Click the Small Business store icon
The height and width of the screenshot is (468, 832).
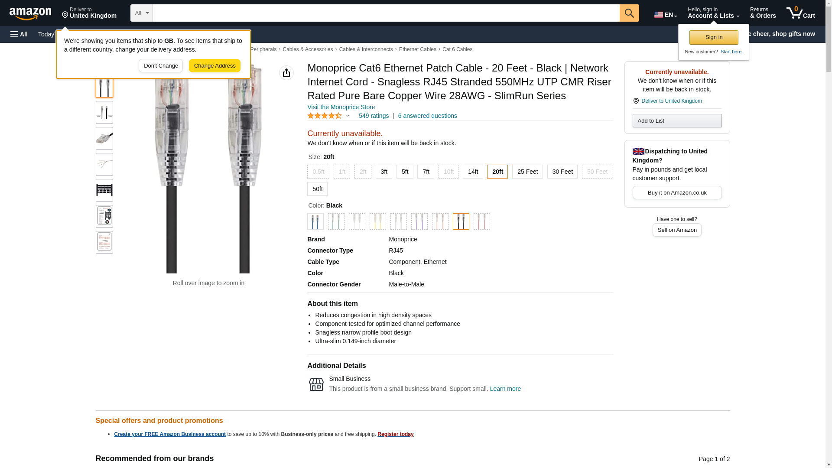tap(316, 384)
